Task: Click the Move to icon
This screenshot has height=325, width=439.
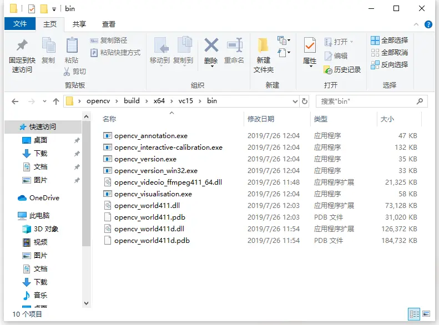Action: (x=161, y=45)
